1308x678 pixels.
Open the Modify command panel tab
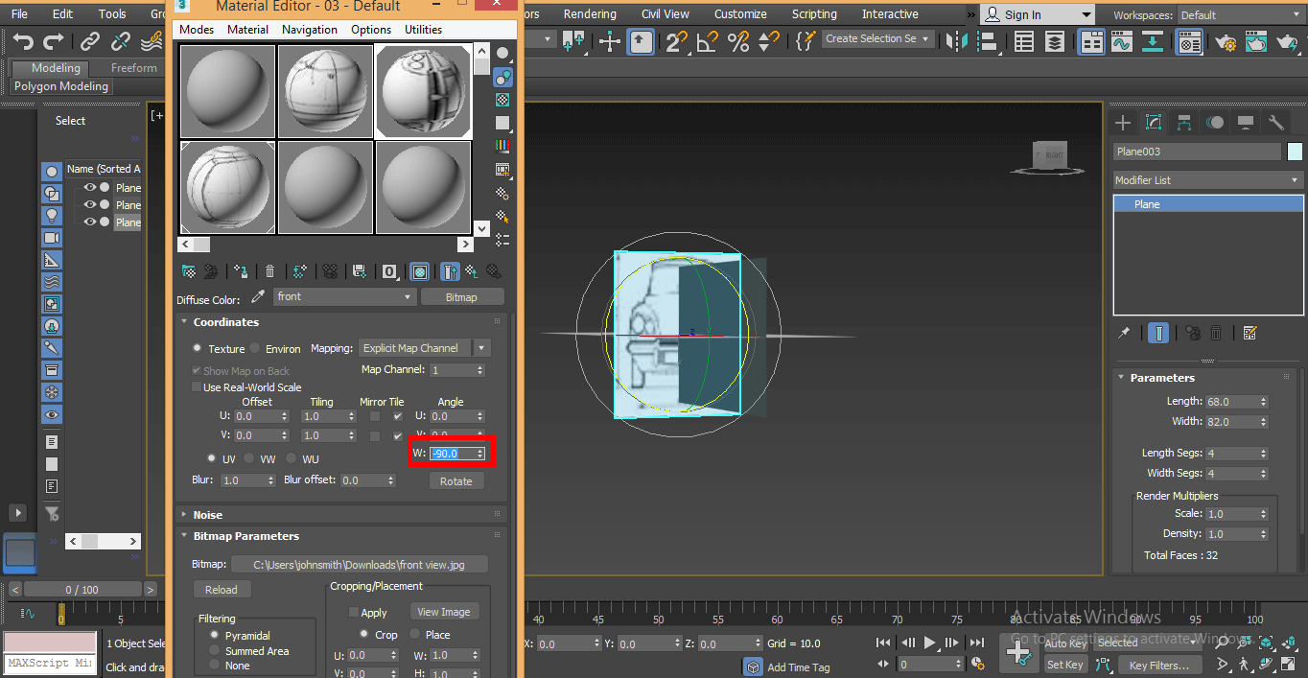(1154, 123)
